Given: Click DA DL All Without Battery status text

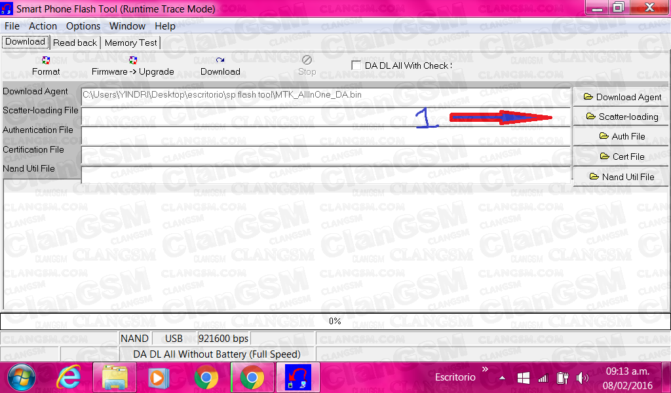Looking at the screenshot, I should (217, 354).
